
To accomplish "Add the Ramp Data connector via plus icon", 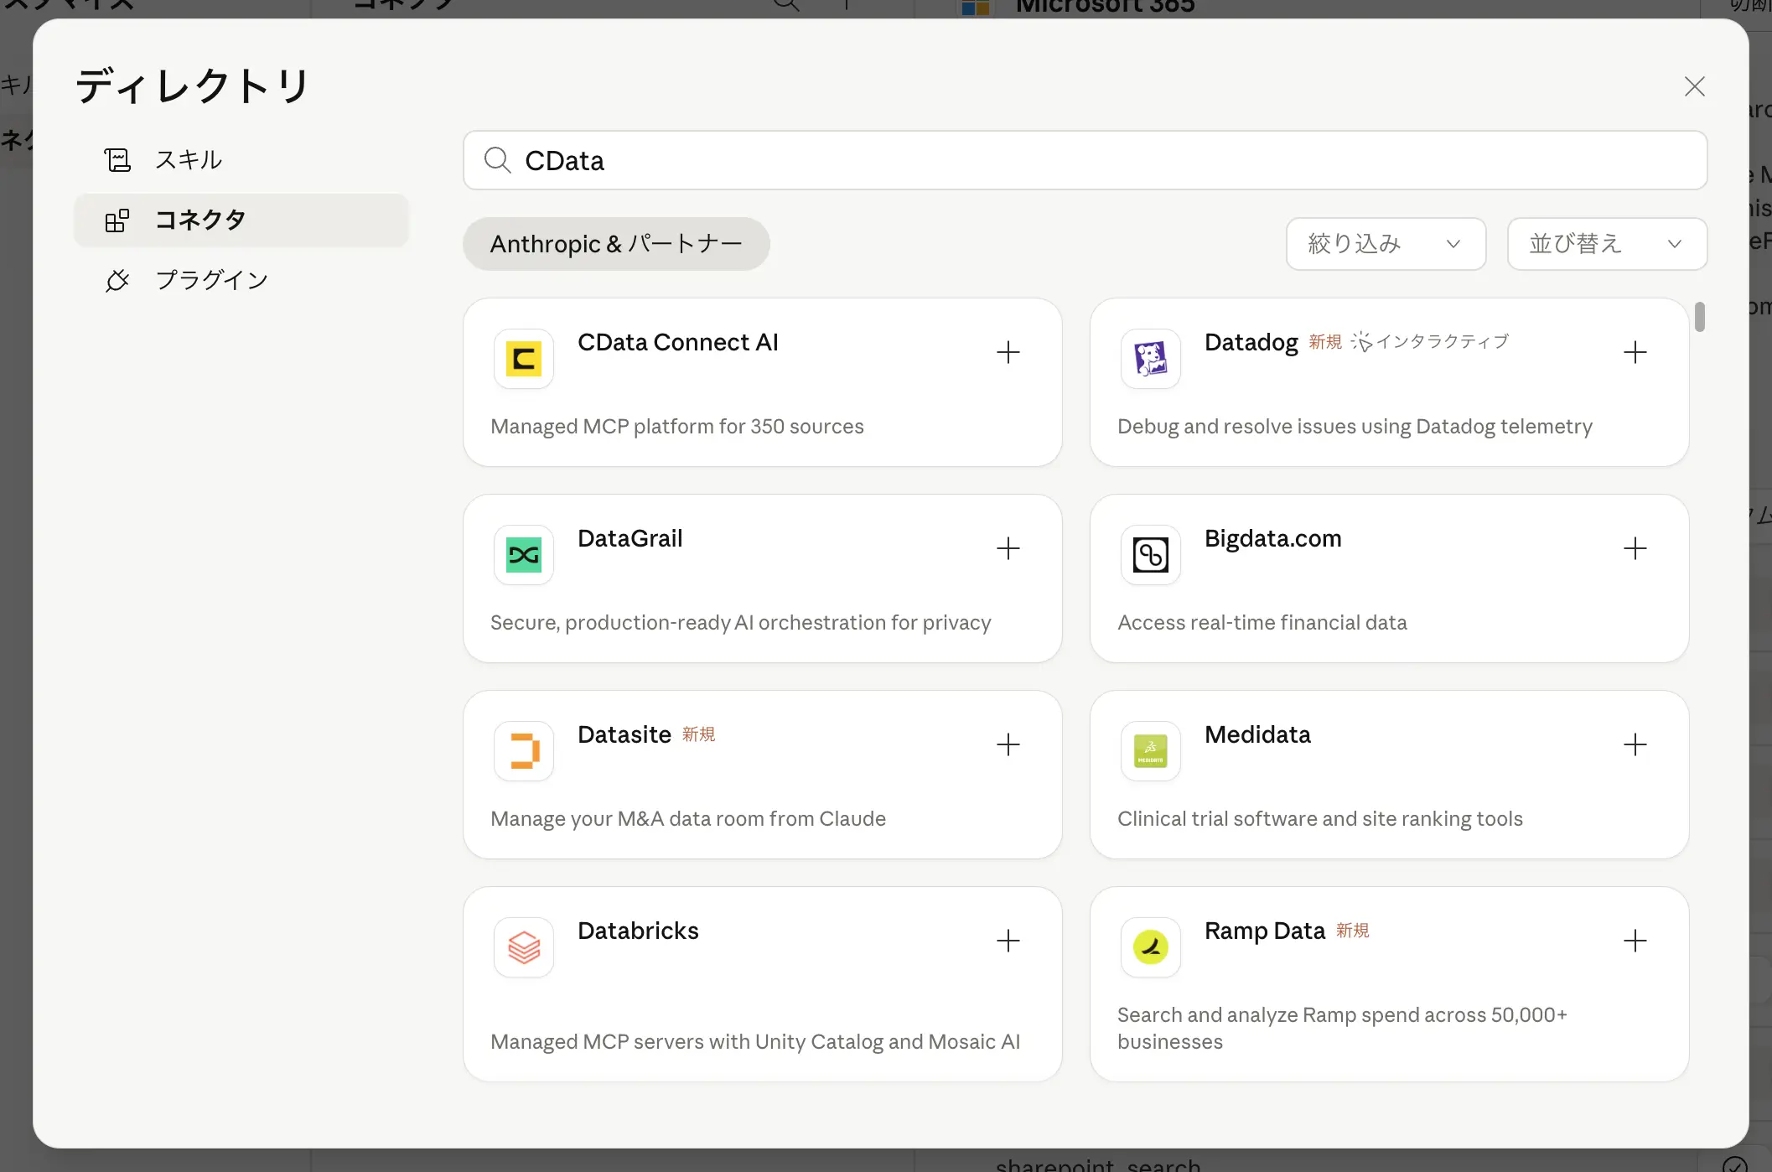I will [1635, 941].
